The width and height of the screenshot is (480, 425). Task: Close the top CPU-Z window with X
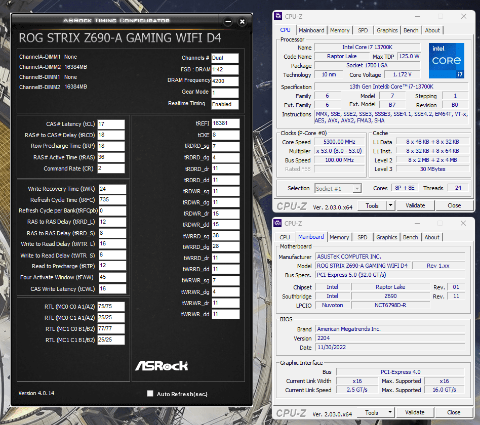click(x=464, y=16)
